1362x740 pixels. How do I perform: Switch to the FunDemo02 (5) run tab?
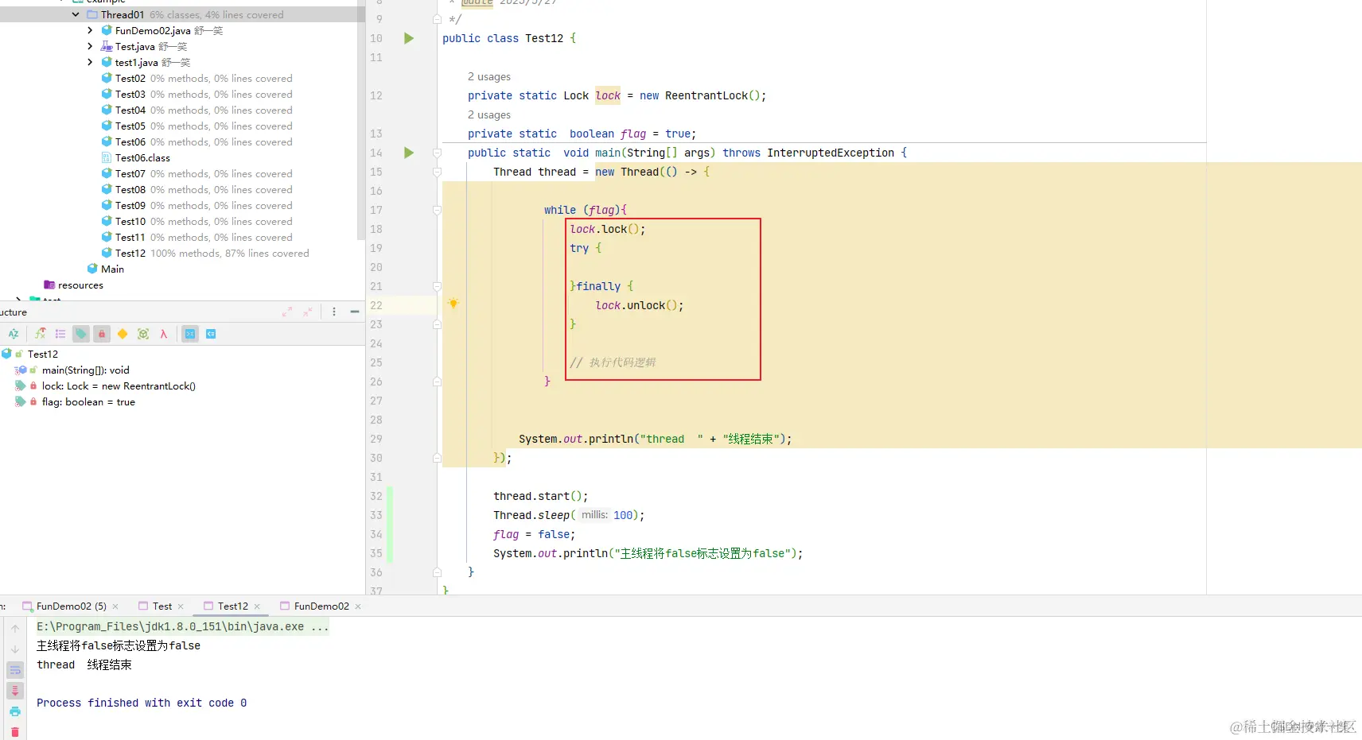pos(72,606)
